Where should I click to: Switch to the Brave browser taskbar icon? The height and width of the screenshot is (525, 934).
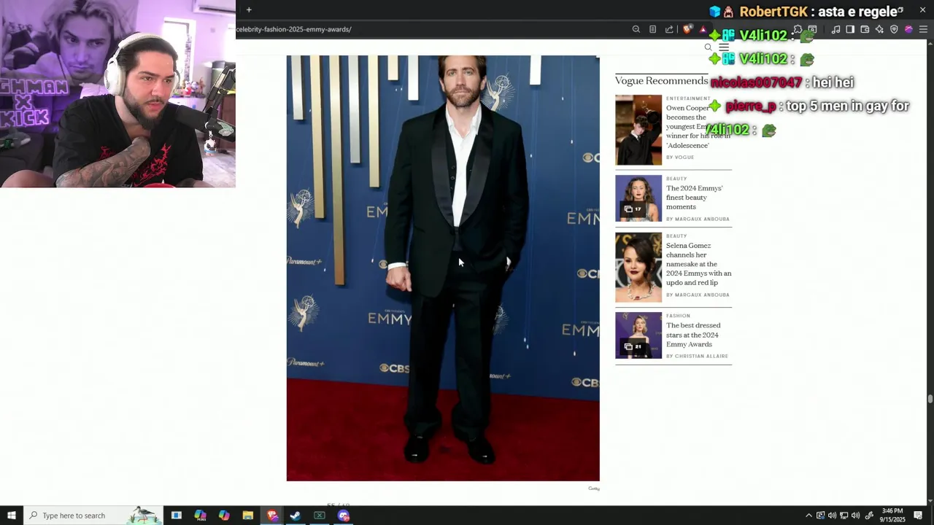click(272, 516)
